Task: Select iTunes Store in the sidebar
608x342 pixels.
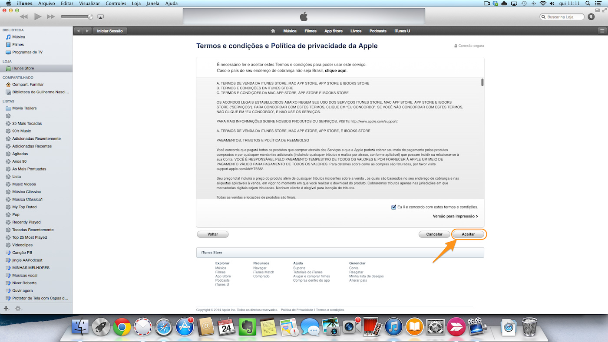Action: tap(36, 68)
